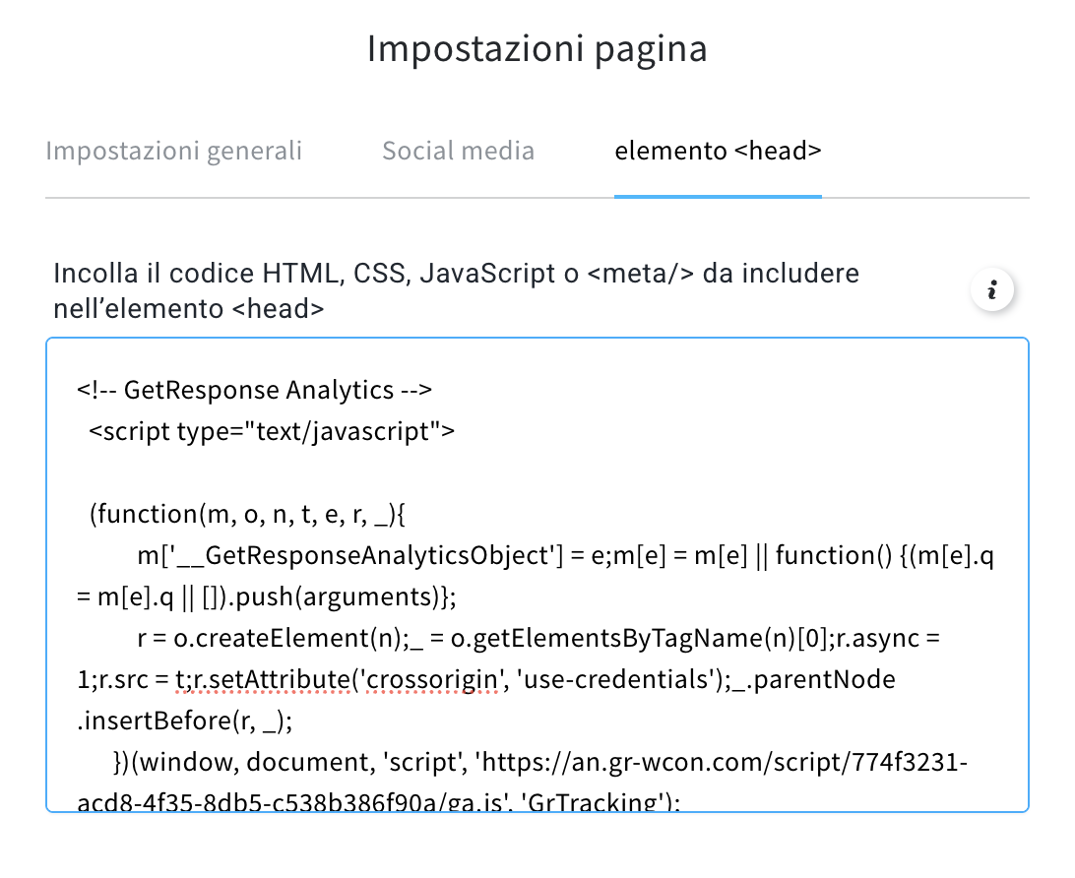
Task: Click the '<!-- GetResponse Analytics -->' comment line
Action: 254,390
